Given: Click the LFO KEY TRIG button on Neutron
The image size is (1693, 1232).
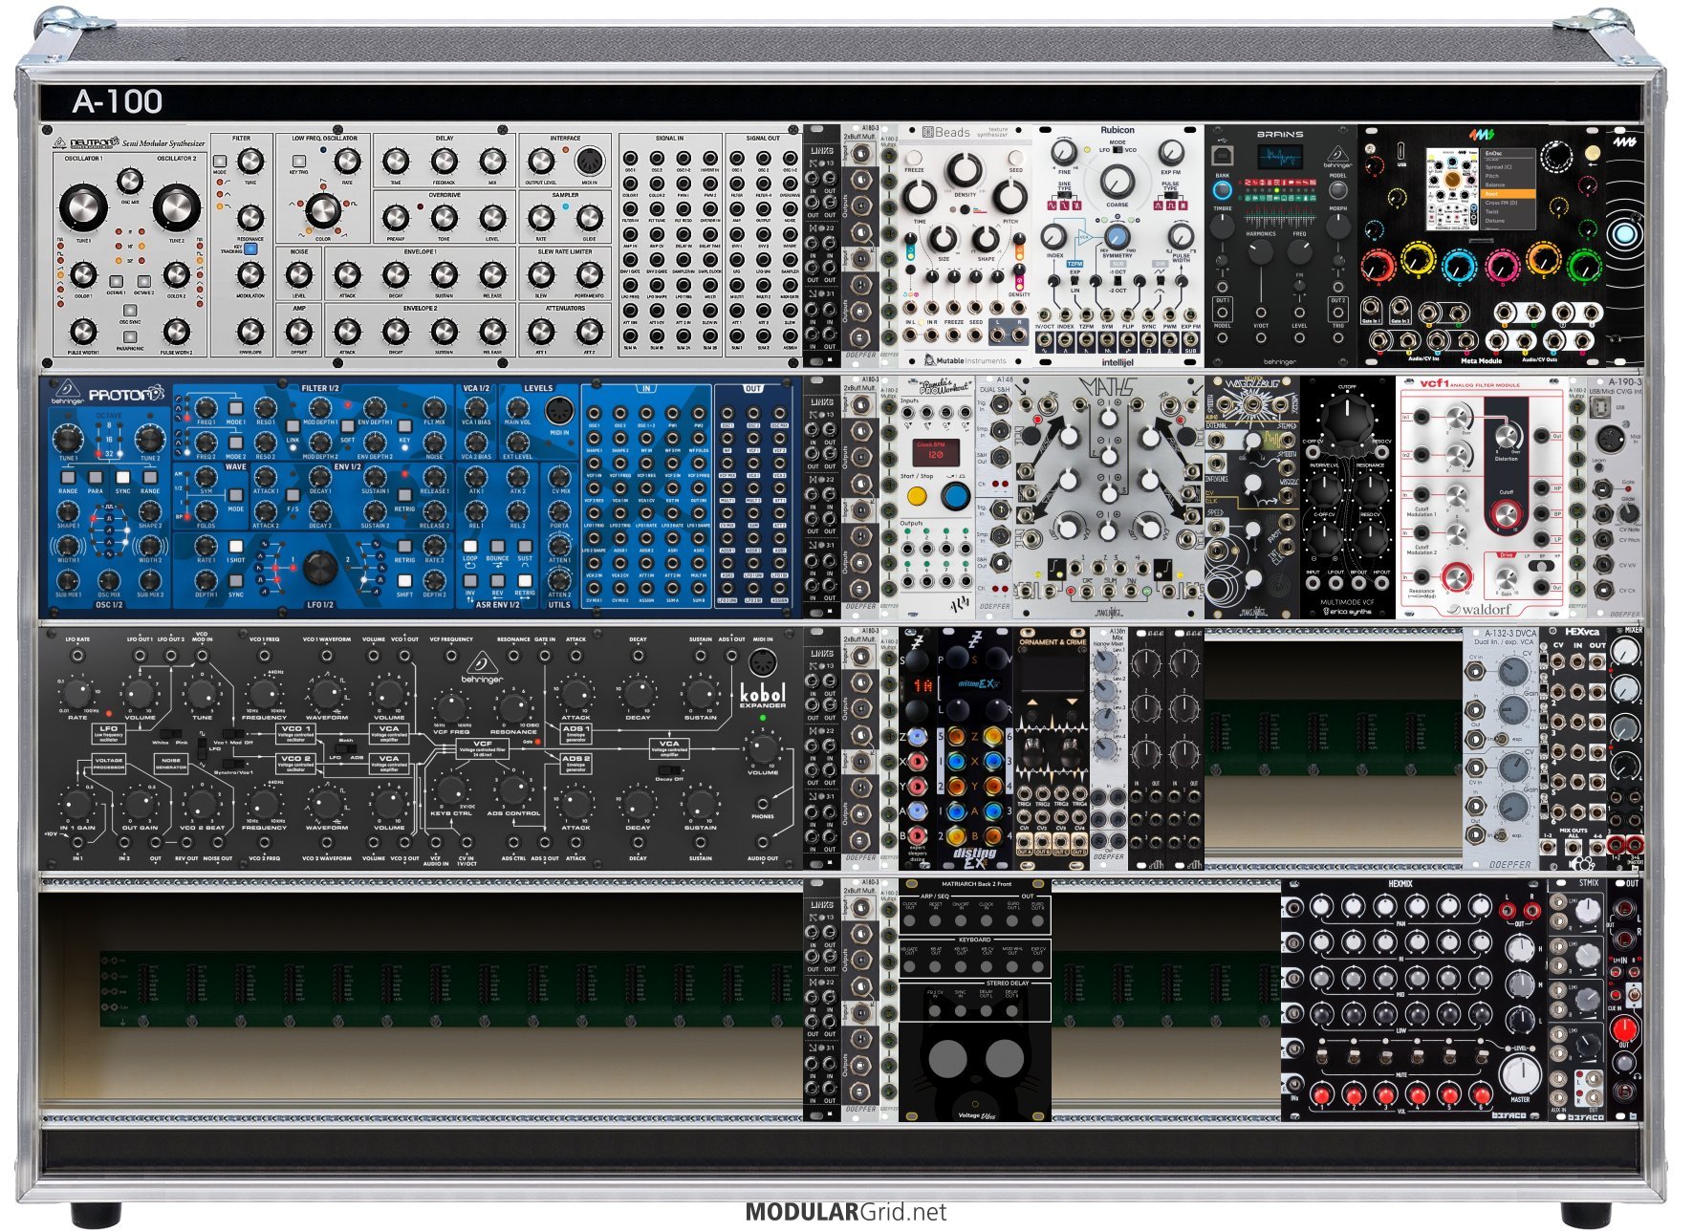Looking at the screenshot, I should pyautogui.click(x=299, y=162).
